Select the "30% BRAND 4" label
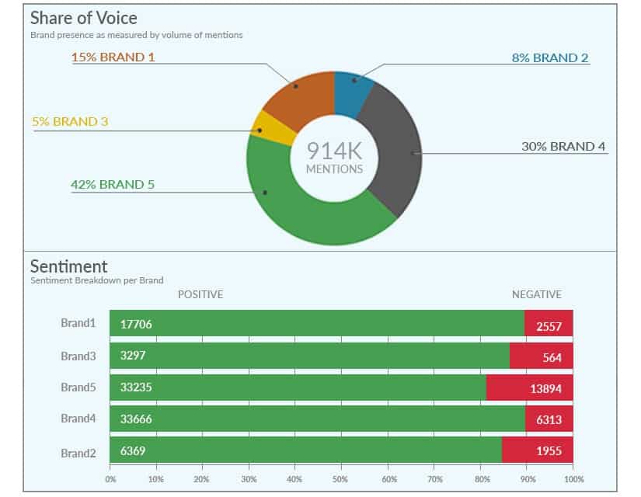The image size is (641, 497). [x=563, y=146]
